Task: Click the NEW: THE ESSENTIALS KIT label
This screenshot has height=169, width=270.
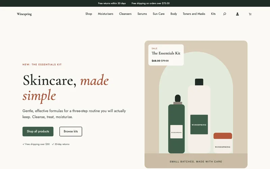Action: (x=42, y=65)
